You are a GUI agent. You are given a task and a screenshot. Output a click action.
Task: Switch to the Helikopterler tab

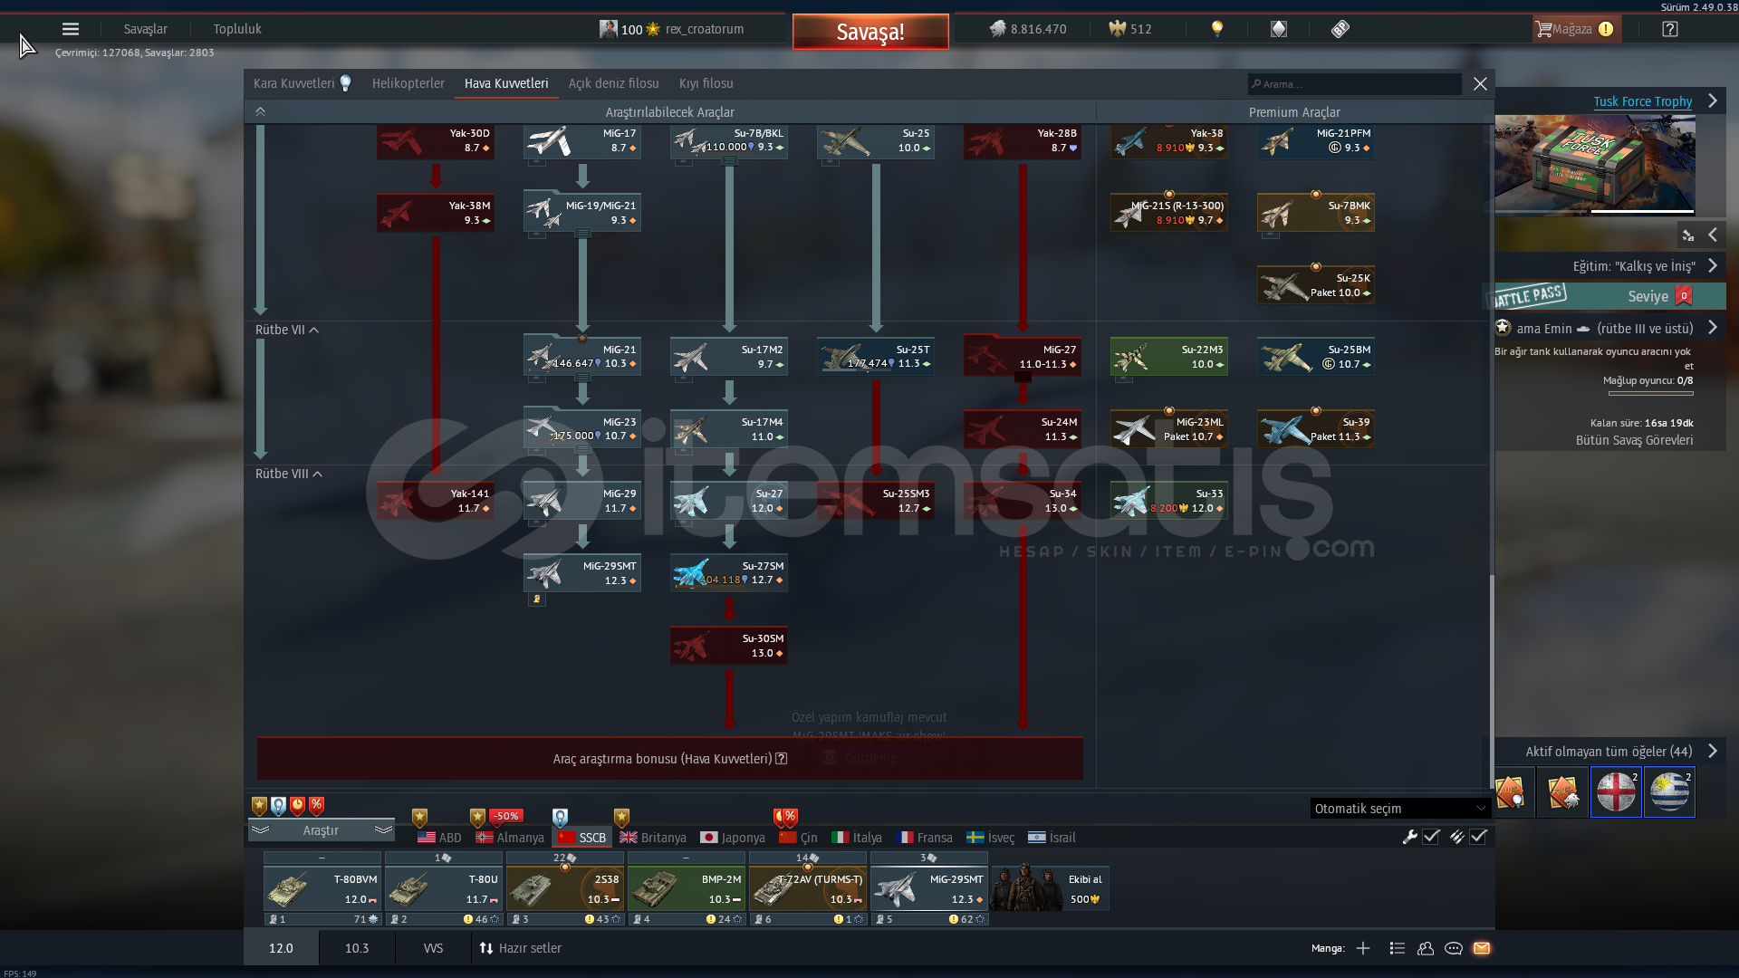pyautogui.click(x=408, y=83)
